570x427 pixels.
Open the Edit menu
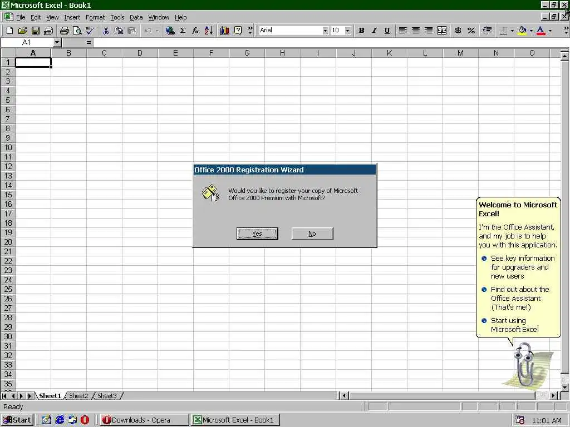point(36,17)
